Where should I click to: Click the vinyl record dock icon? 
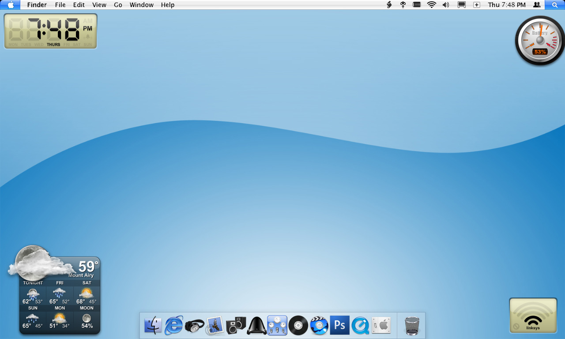pos(298,326)
